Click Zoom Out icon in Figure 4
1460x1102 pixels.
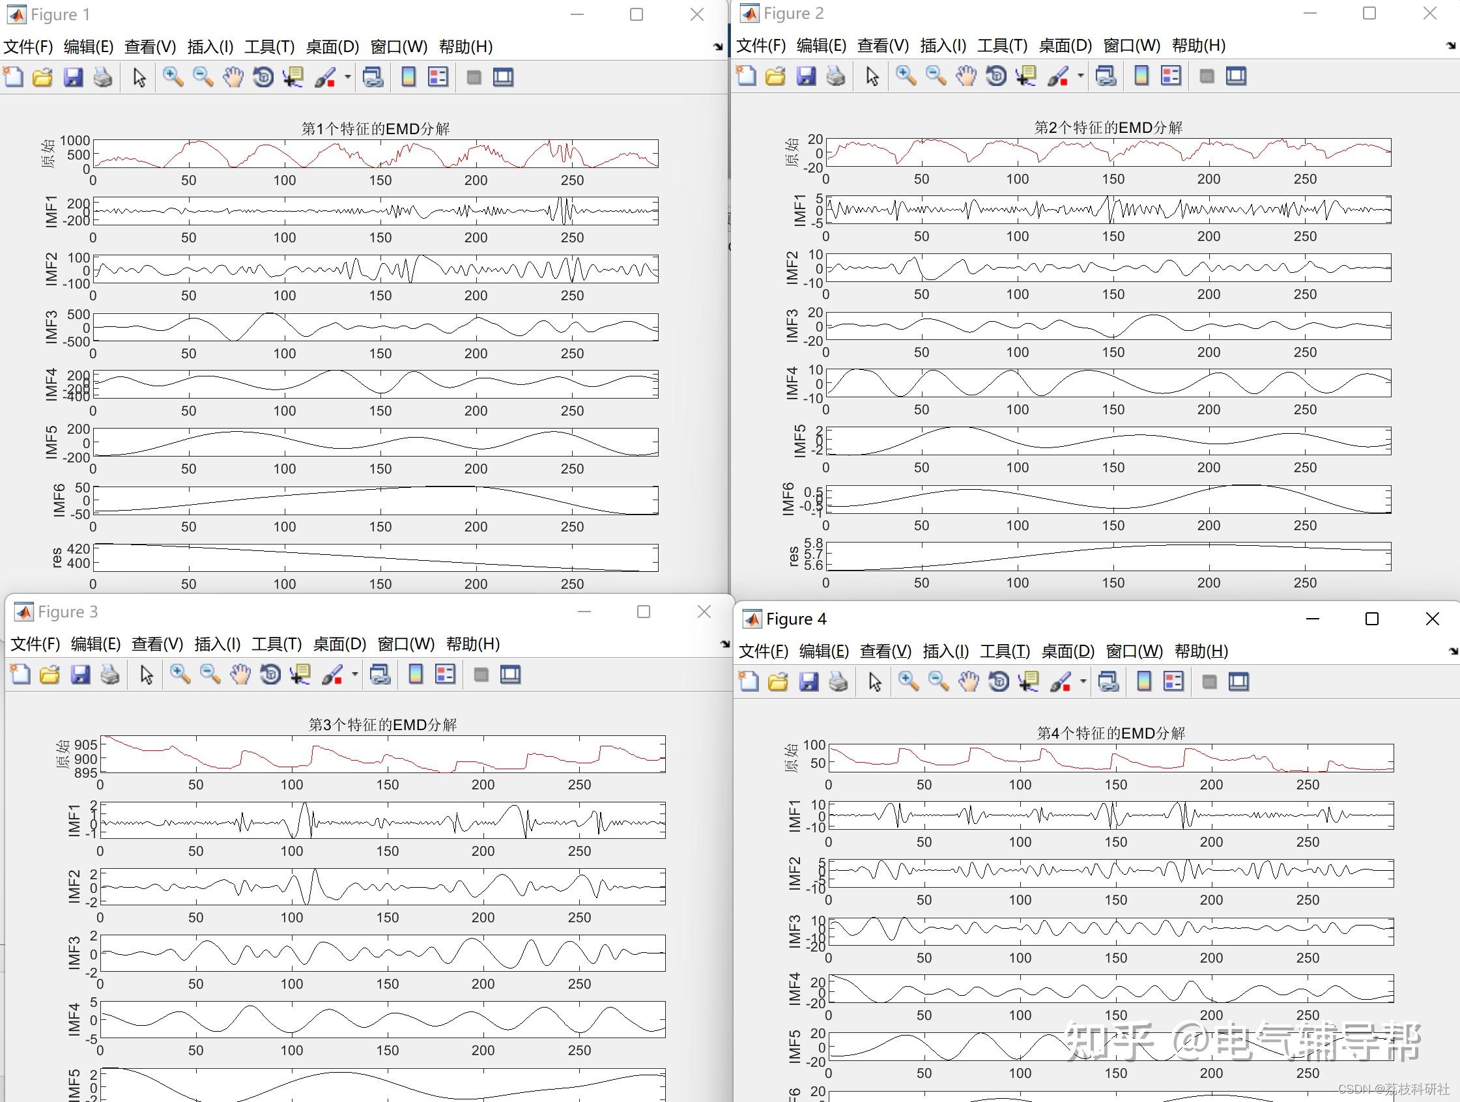pos(938,682)
